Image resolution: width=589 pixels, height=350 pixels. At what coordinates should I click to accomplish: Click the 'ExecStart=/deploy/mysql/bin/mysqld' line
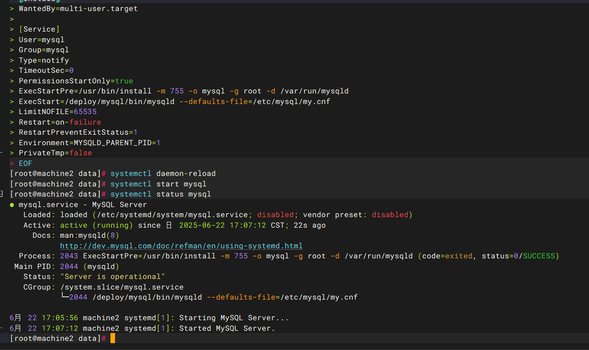point(174,102)
